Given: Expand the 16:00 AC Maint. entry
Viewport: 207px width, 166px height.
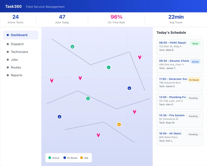Looking at the screenshot, I should (x=180, y=137).
